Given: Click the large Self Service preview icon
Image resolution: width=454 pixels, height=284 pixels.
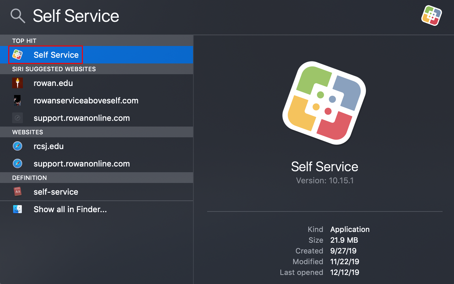Looking at the screenshot, I should click(324, 103).
